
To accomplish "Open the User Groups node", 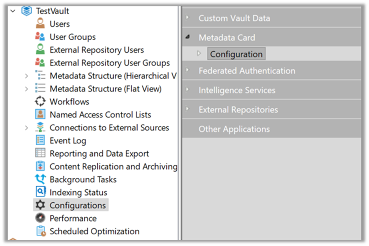I will tap(73, 37).
